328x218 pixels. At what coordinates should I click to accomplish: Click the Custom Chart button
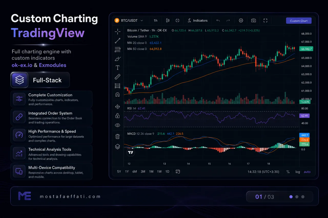[299, 21]
